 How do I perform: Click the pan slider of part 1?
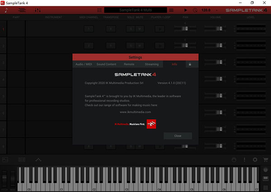[185, 28]
